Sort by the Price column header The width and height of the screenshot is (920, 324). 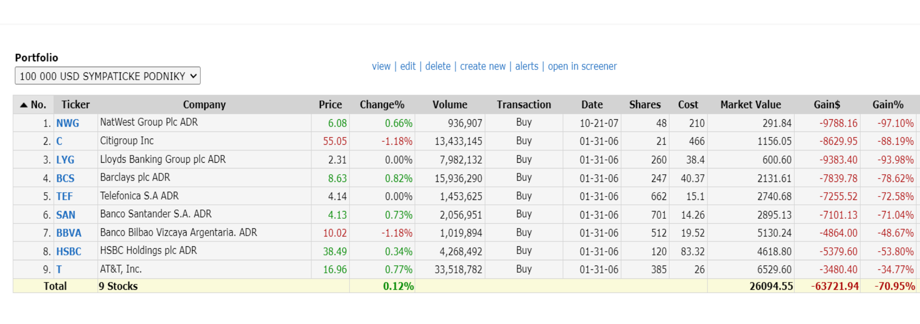click(330, 104)
